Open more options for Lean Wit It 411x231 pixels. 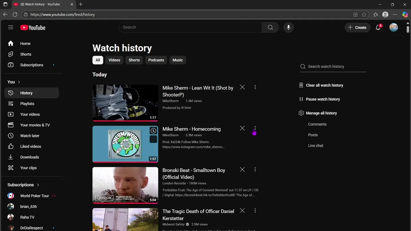(x=255, y=87)
